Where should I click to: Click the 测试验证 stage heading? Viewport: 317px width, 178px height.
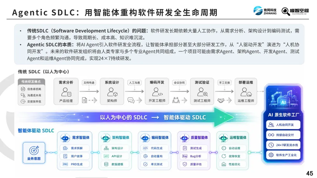[202, 82]
